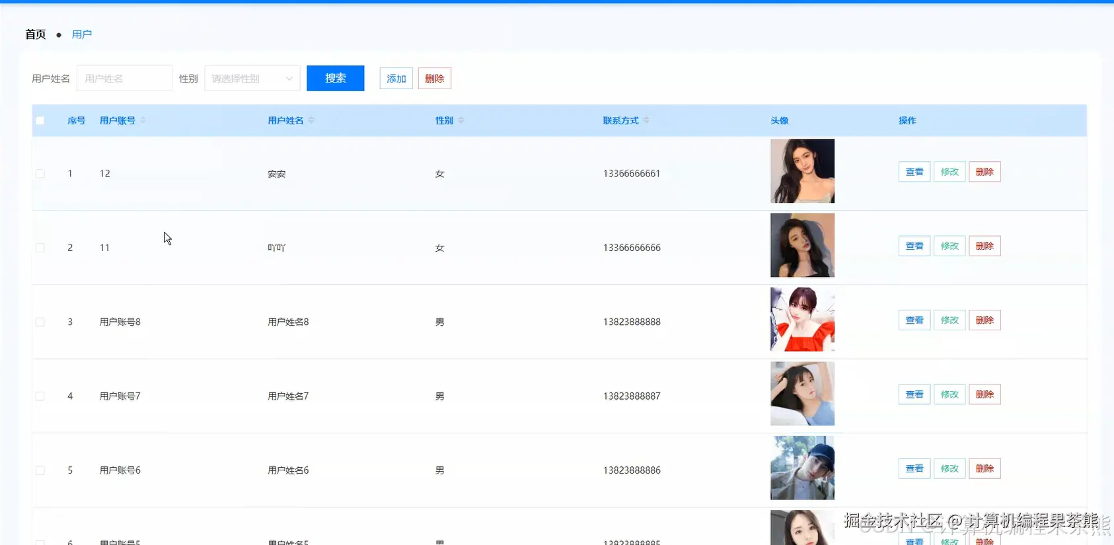Open avatar thumbnail in 用户账号7 row

click(802, 394)
